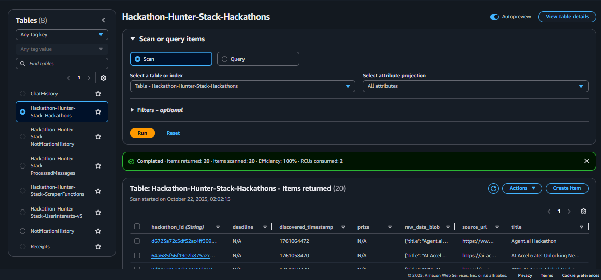
Task: Toggle the Autopreview switch
Action: tap(494, 17)
